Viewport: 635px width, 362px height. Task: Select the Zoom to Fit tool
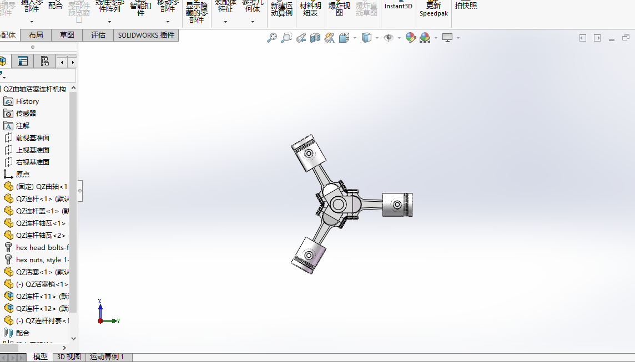(x=271, y=38)
